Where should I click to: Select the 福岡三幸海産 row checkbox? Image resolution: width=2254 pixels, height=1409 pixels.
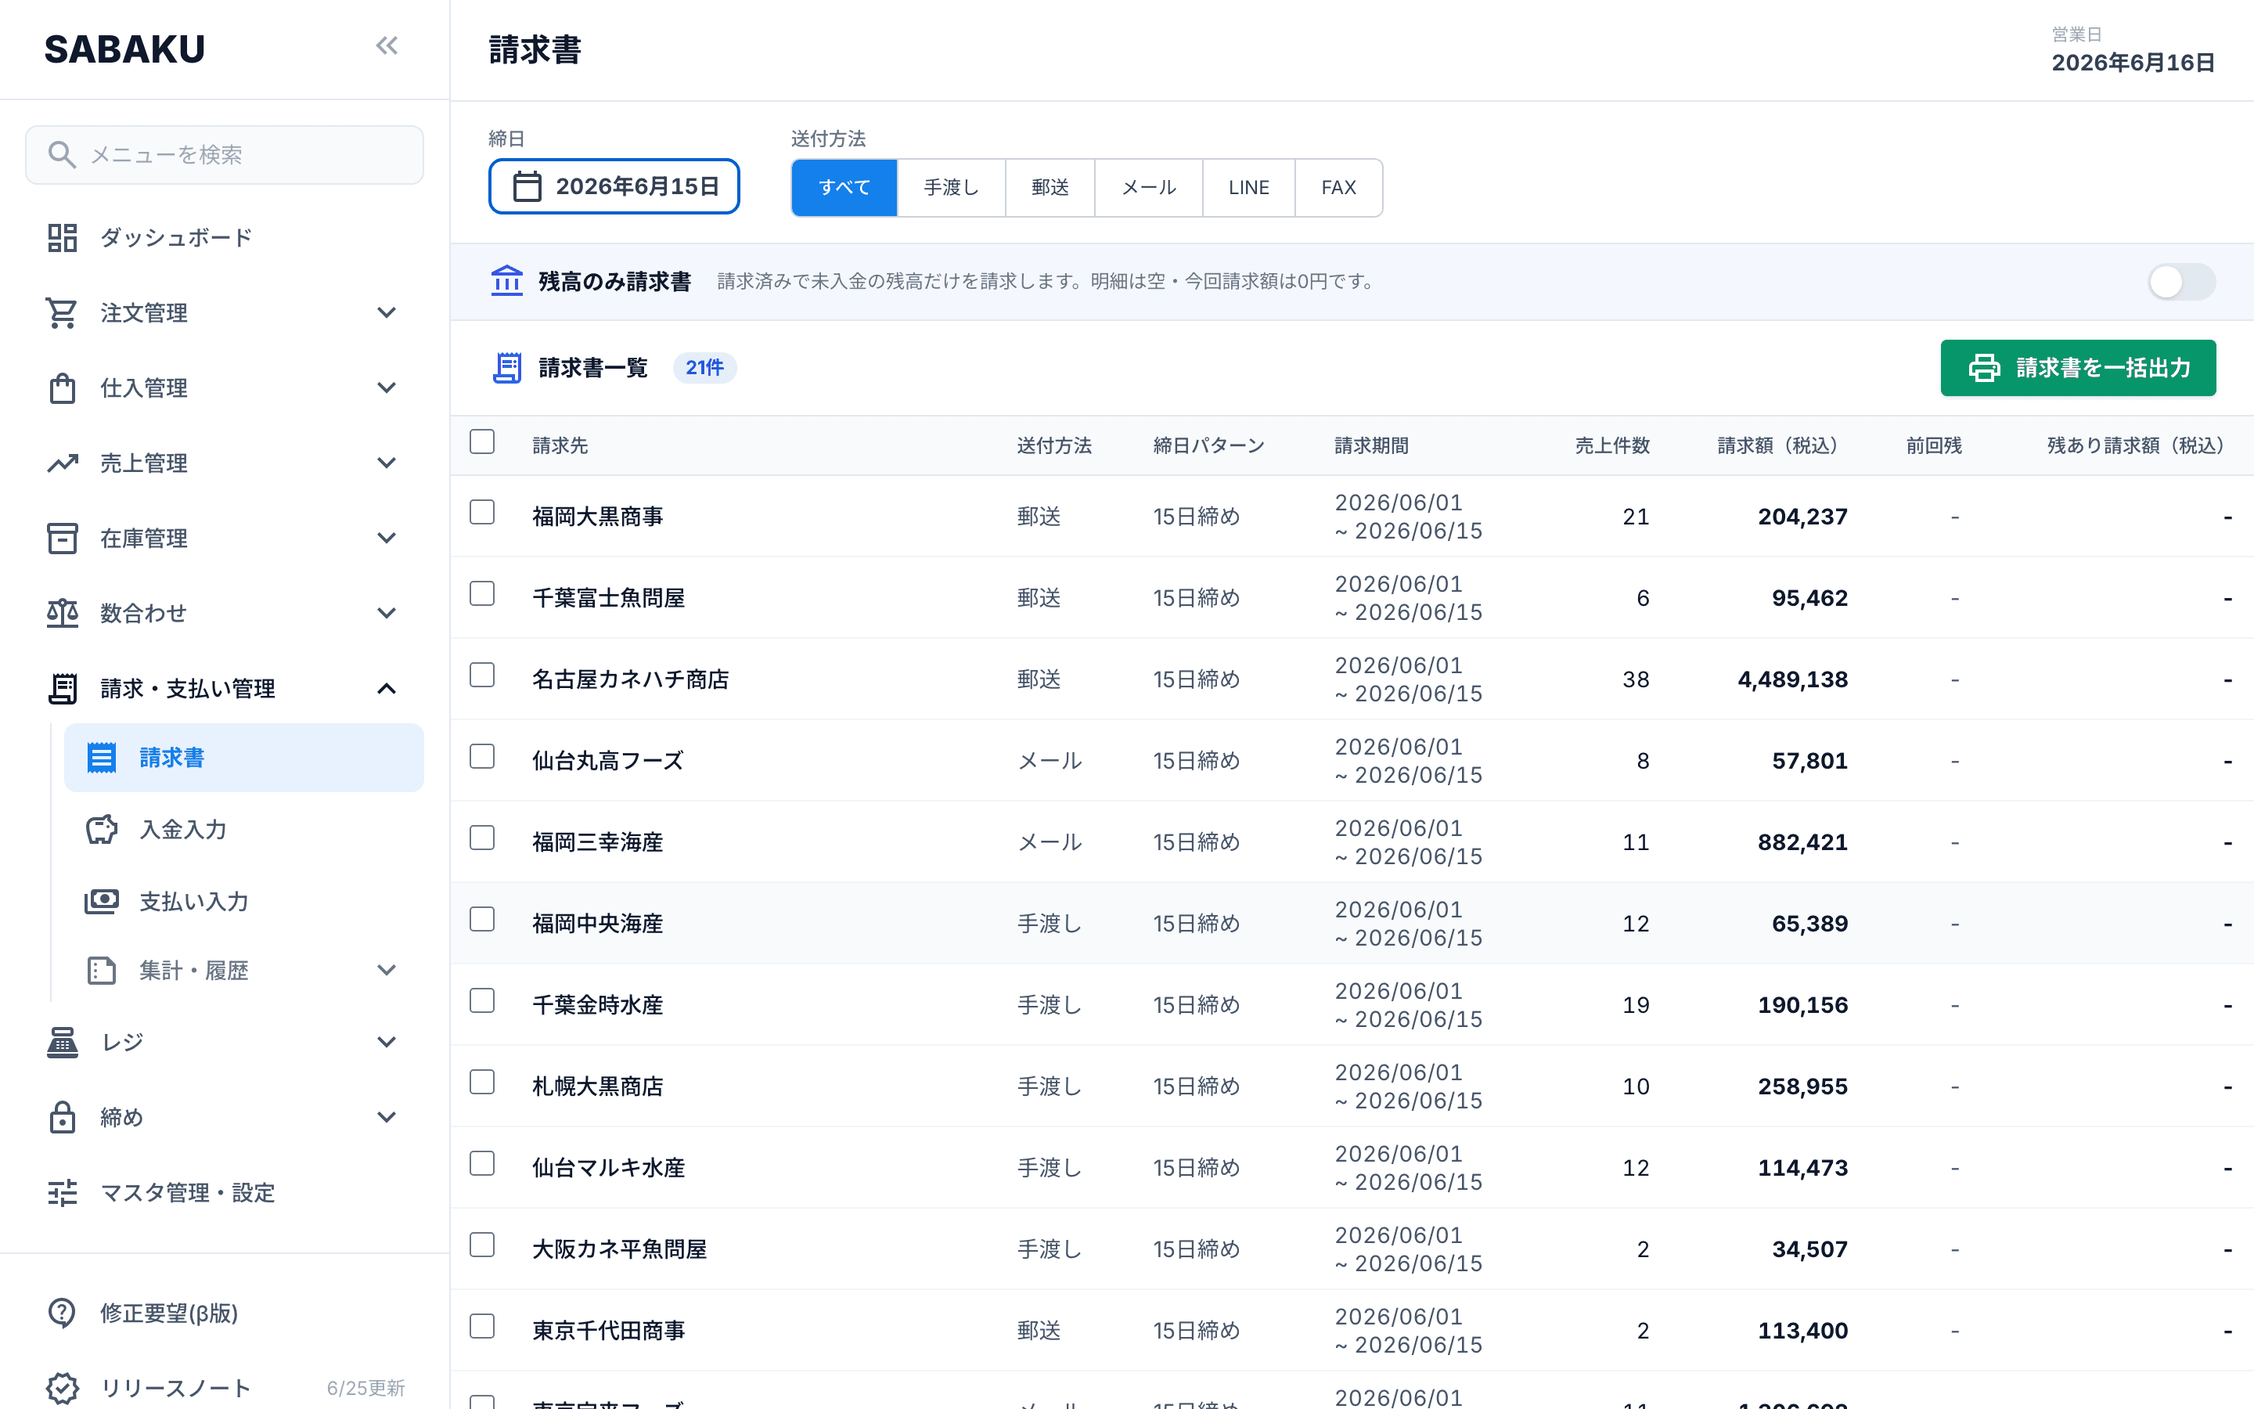pos(482,838)
